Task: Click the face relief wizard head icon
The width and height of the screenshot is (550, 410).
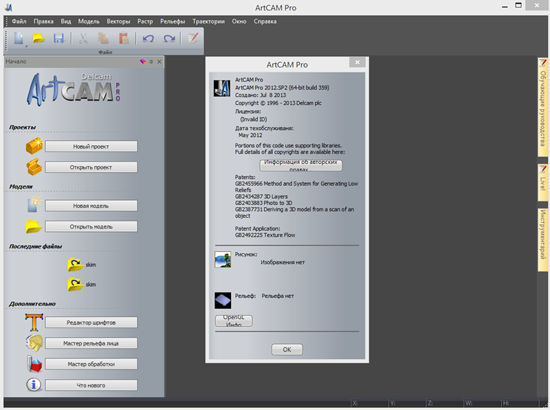Action: (34, 343)
